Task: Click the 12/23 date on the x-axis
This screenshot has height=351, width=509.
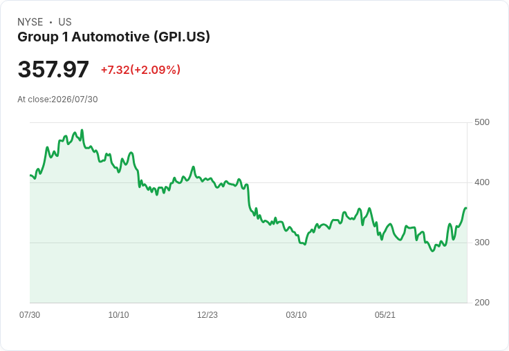Action: point(207,314)
